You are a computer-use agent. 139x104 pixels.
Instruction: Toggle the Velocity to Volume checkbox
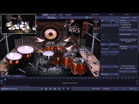(120, 27)
